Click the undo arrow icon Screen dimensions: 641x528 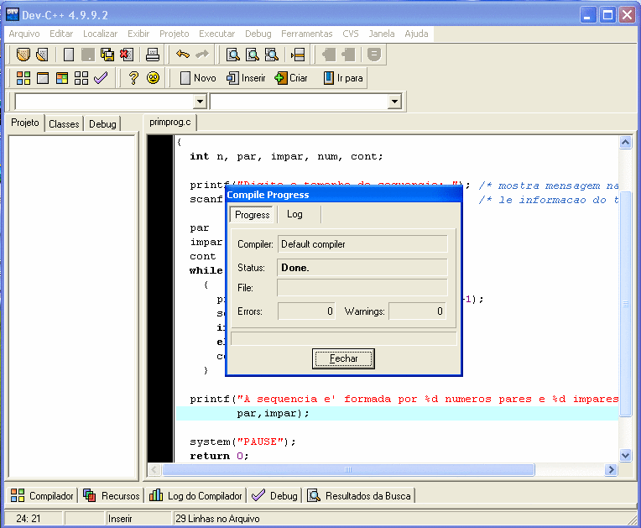(182, 55)
